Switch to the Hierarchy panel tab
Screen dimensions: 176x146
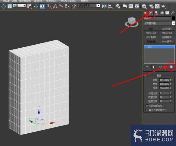point(156,13)
